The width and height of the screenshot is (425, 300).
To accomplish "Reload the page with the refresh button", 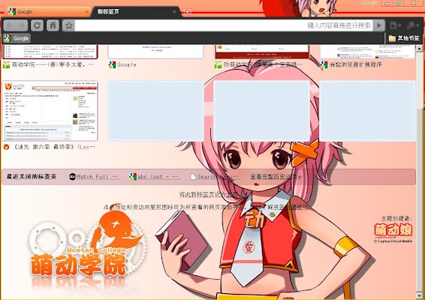I will pyautogui.click(x=37, y=25).
